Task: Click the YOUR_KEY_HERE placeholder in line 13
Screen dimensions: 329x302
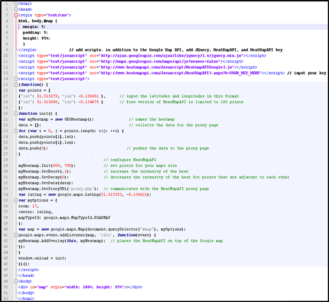Action: point(245,73)
